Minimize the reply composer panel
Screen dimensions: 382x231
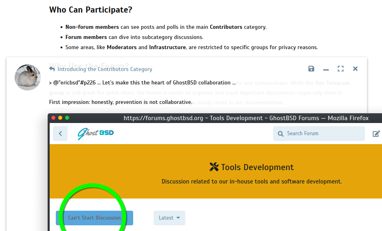(x=326, y=70)
